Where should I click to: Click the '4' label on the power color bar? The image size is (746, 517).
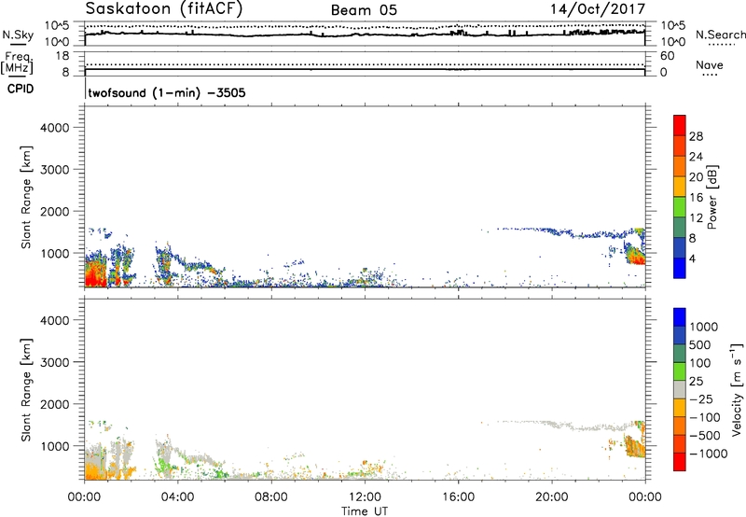(693, 259)
